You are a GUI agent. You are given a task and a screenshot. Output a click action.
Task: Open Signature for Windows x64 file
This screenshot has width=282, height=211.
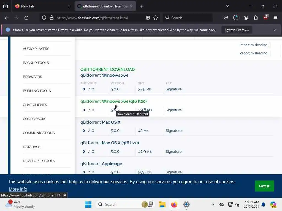[173, 89]
